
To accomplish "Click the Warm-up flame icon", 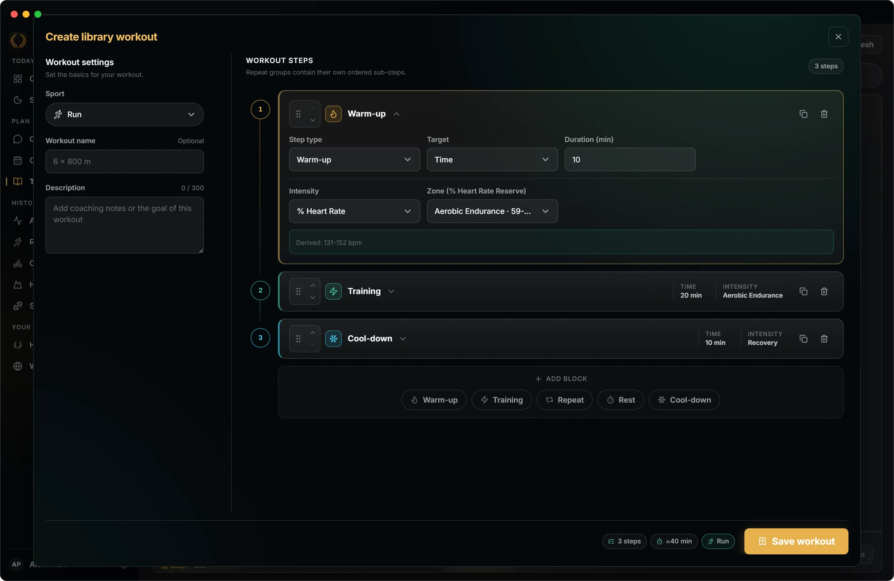I will click(x=333, y=114).
